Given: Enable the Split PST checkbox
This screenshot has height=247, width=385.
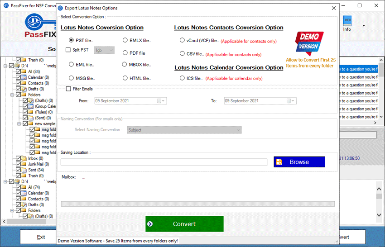Looking at the screenshot, I should coord(68,50).
